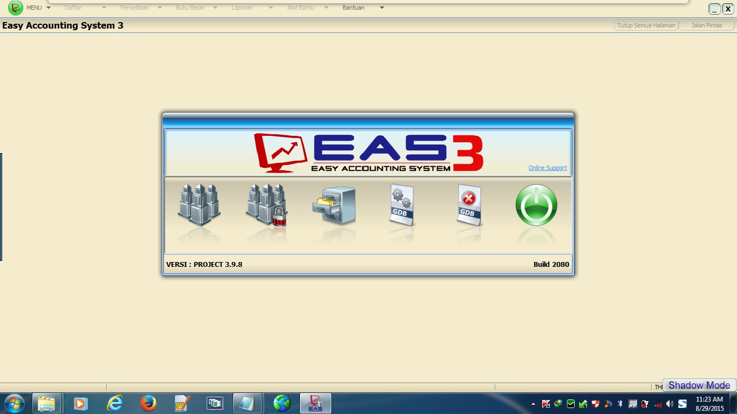Click the EAS taskbar button
The width and height of the screenshot is (737, 414).
point(315,403)
